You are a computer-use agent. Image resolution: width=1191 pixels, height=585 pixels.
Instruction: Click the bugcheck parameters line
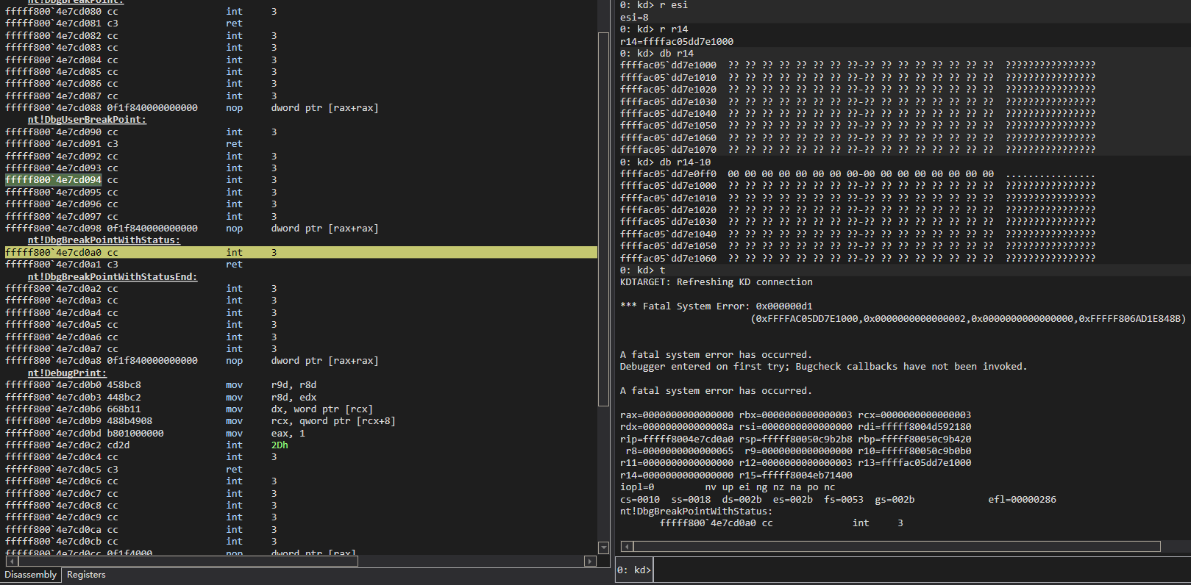click(x=969, y=319)
